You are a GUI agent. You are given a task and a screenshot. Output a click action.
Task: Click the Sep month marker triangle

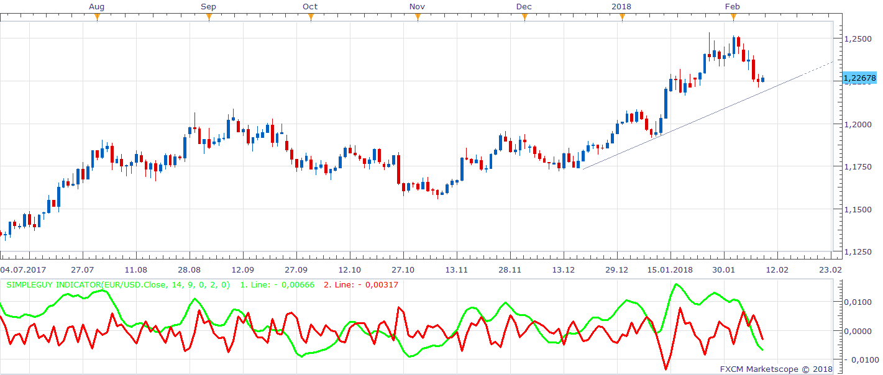pos(209,17)
